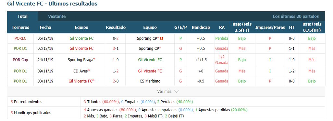
Task: Click the PORLC tournament label
Action: pyautogui.click(x=20, y=38)
